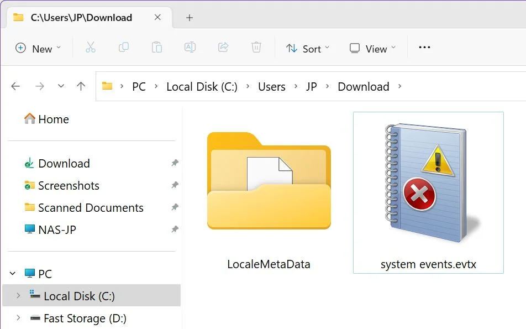Expand chevron after Download in breadcrumb
This screenshot has width=526, height=329.
(399, 86)
